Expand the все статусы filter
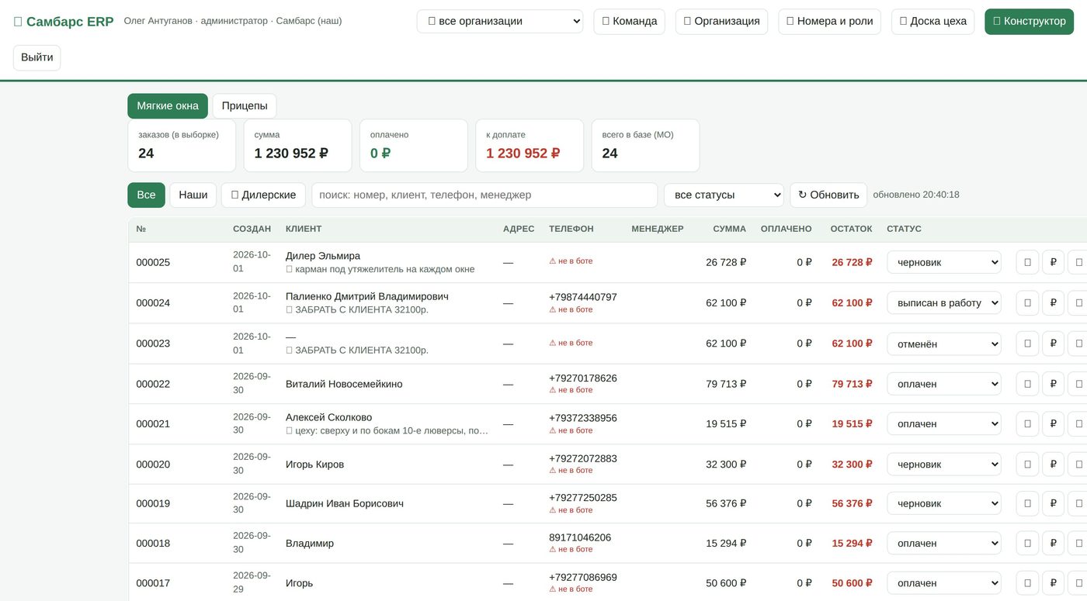The height and width of the screenshot is (601, 1087). [724, 195]
